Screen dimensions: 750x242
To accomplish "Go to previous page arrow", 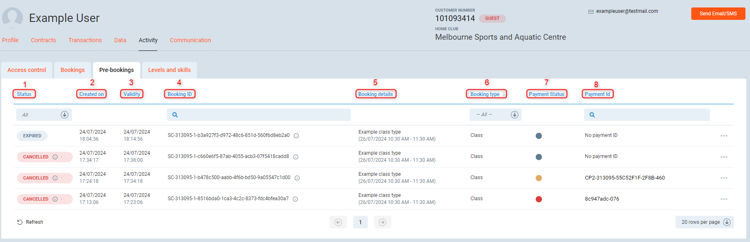I will click(x=338, y=222).
